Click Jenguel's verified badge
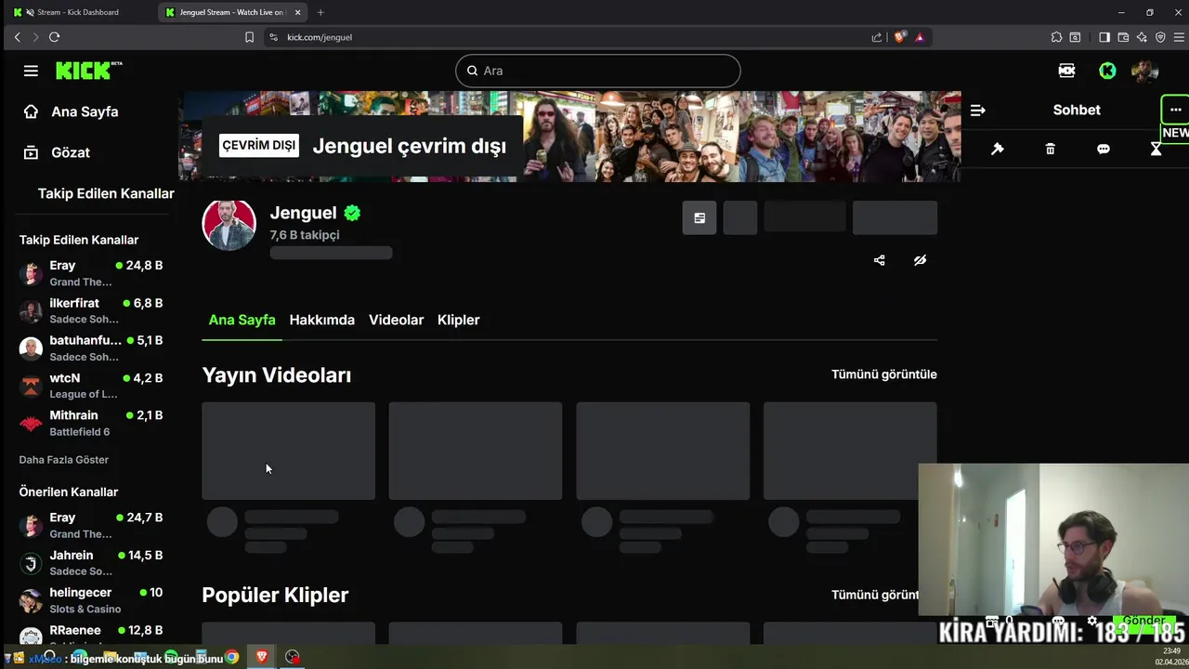This screenshot has height=669, width=1189. click(352, 213)
